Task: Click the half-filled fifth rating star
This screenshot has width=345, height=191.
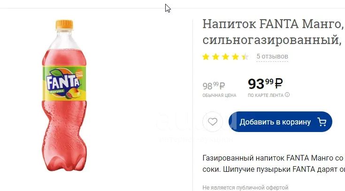Action: 245,57
